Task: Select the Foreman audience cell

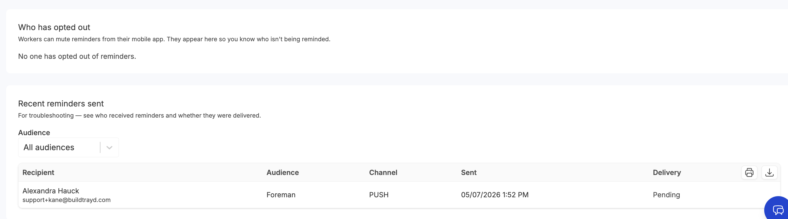Action: coord(281,195)
